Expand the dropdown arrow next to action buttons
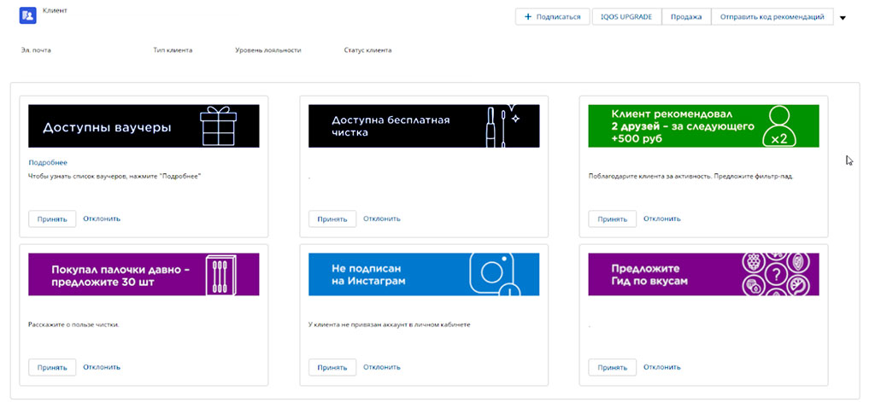Image resolution: width=875 pixels, height=402 pixels. (x=843, y=17)
